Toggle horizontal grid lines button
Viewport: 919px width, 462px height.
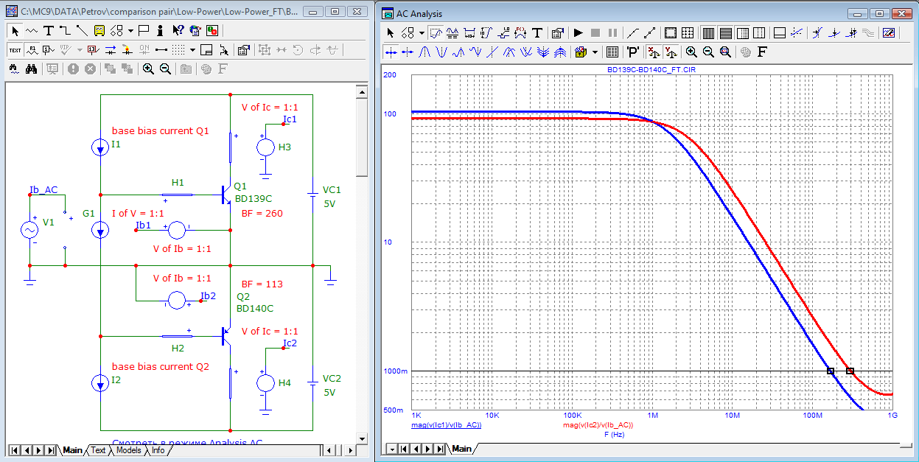click(725, 32)
